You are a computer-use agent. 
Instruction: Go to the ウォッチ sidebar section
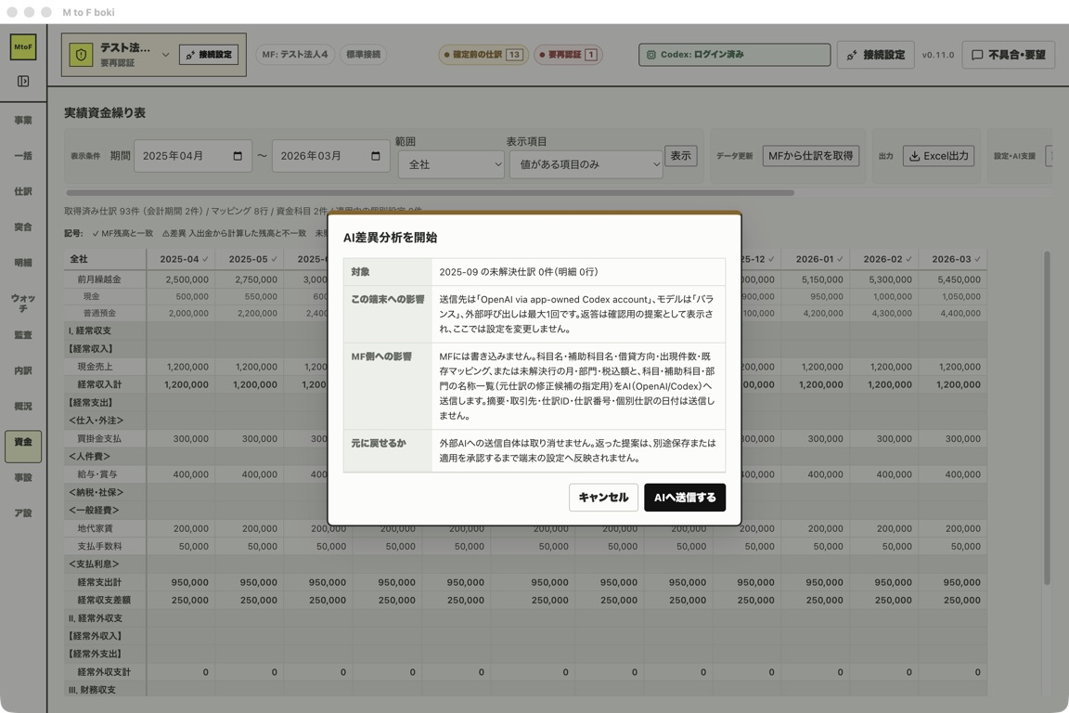click(23, 303)
